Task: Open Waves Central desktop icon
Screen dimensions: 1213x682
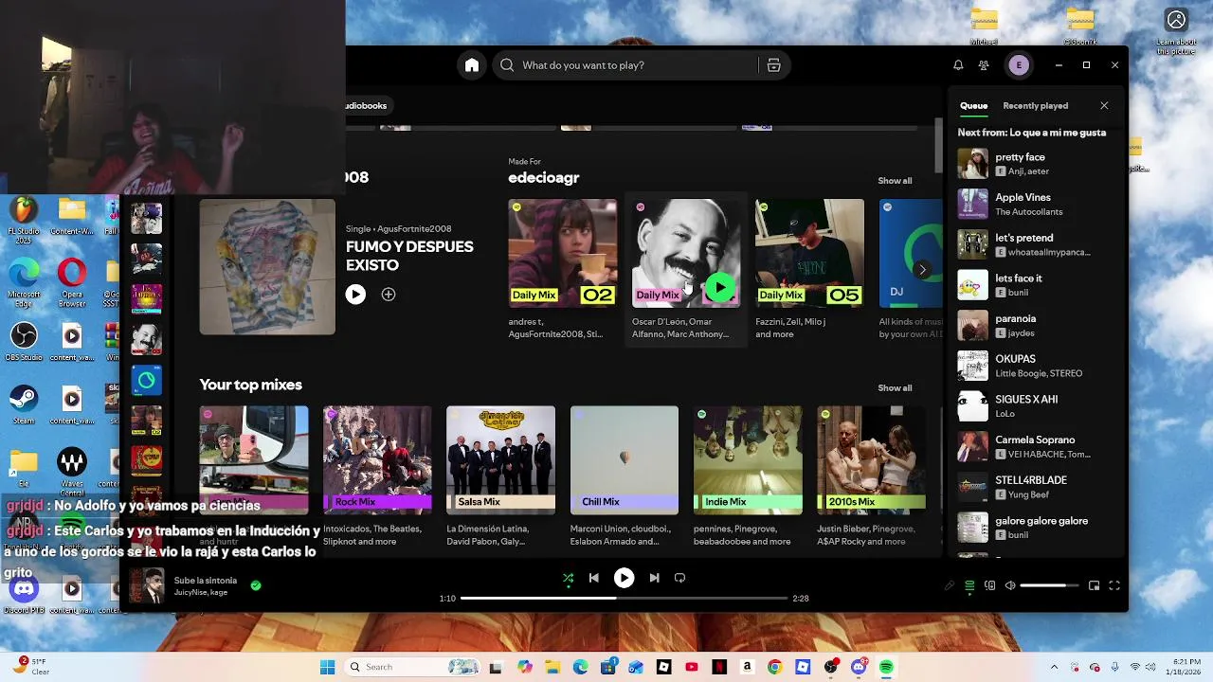Action: (72, 469)
